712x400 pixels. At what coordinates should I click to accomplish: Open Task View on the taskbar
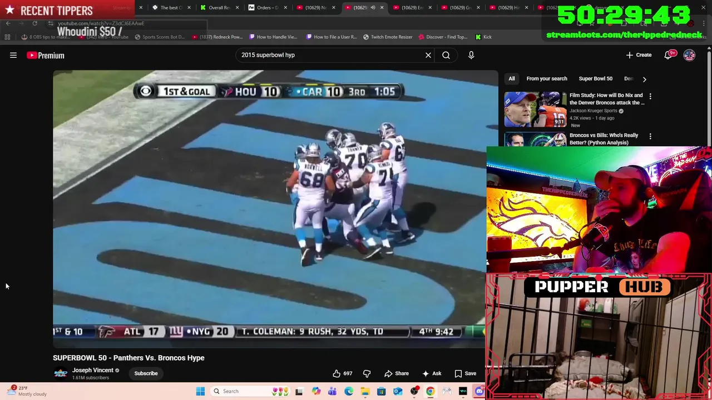pyautogui.click(x=299, y=391)
